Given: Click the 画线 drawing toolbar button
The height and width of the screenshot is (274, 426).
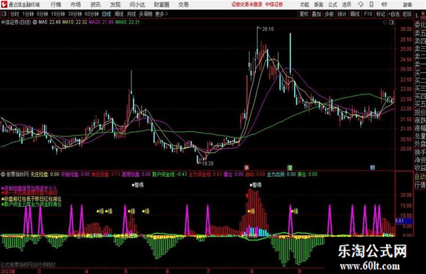Looking at the screenshot, I should click(x=355, y=14).
